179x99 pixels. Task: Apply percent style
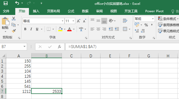146,25
